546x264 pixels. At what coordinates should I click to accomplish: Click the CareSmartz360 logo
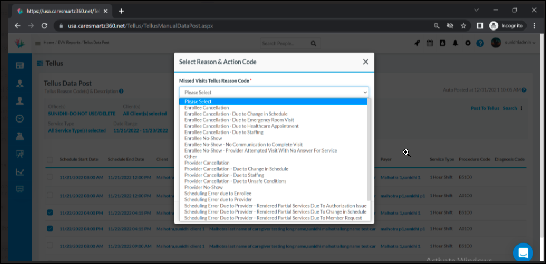20,43
